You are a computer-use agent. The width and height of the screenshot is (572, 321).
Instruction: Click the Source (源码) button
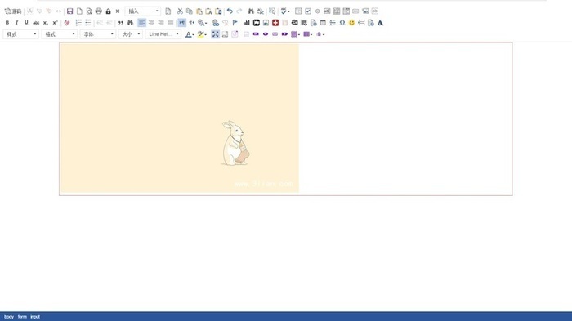pos(13,11)
